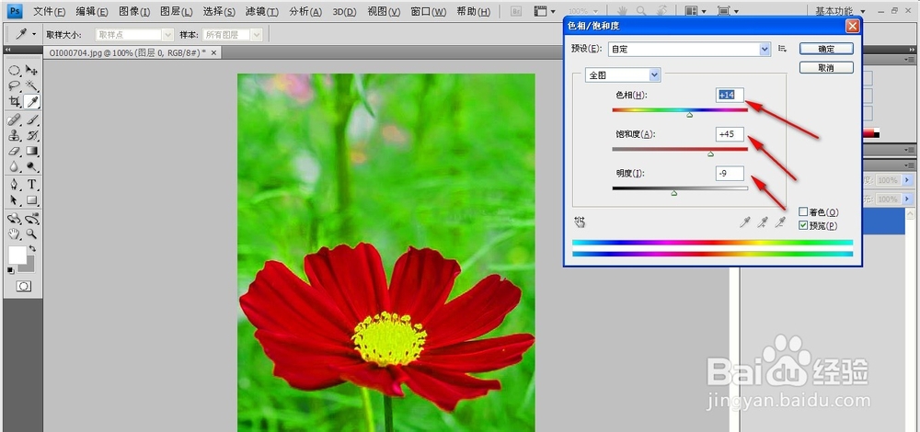Select the 3D Orbit camera tool
The image size is (920, 432).
pyautogui.click(x=32, y=219)
